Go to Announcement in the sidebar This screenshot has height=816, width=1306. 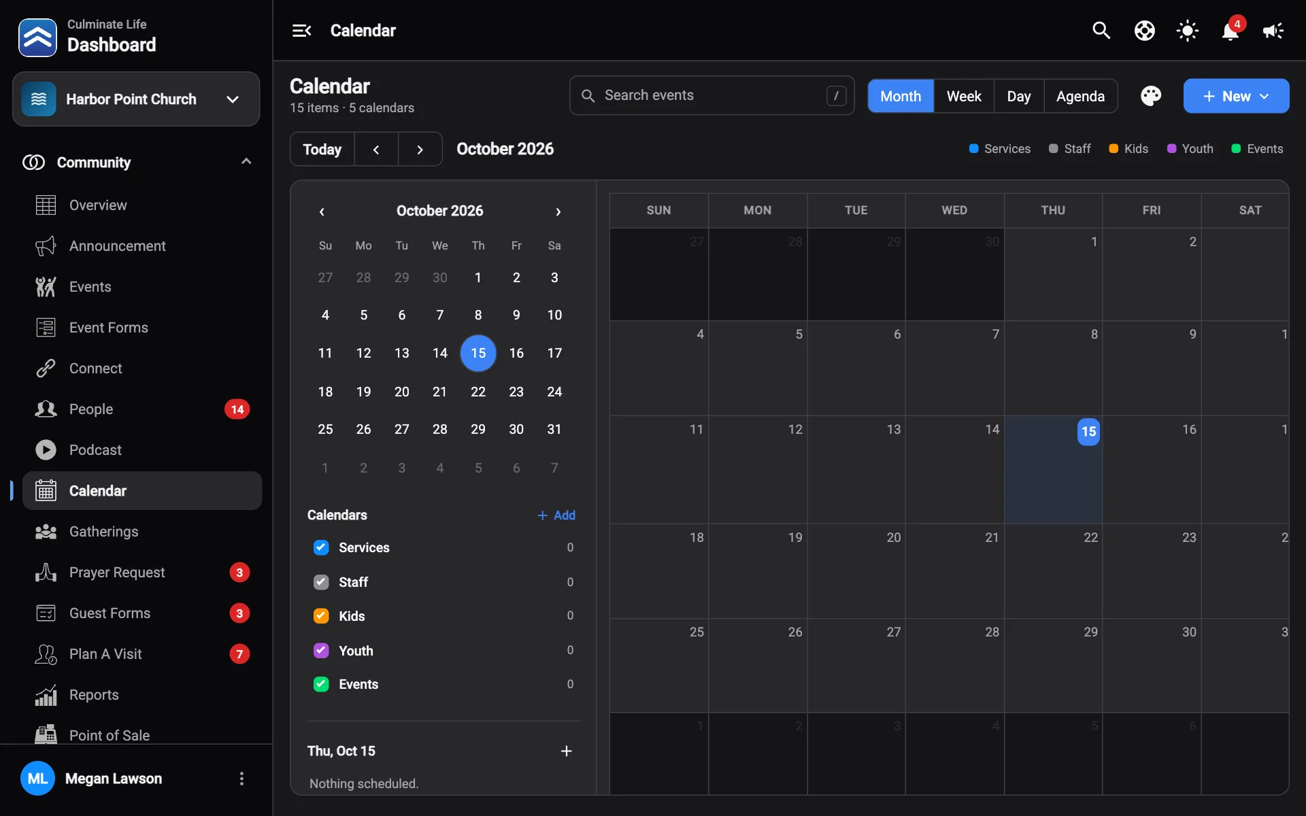pyautogui.click(x=142, y=245)
